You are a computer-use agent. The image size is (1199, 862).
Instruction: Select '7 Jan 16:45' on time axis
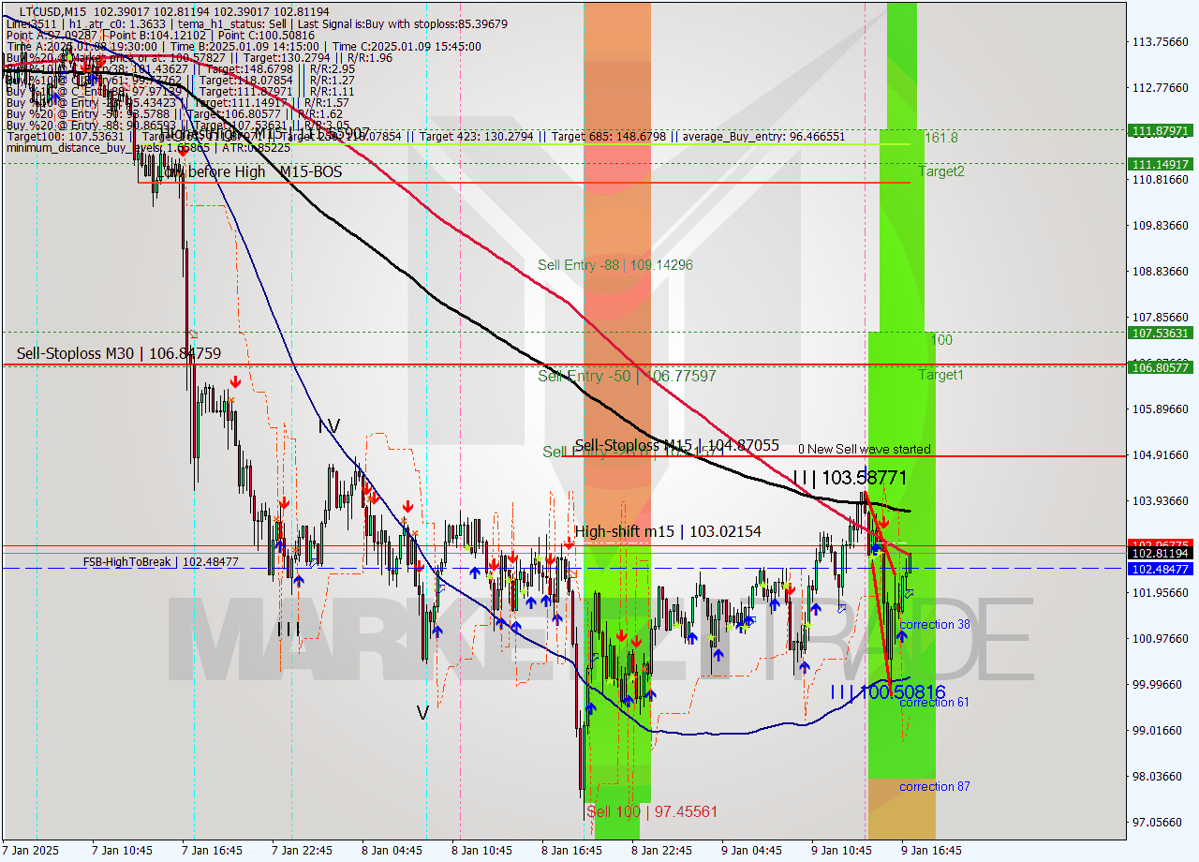(x=213, y=851)
